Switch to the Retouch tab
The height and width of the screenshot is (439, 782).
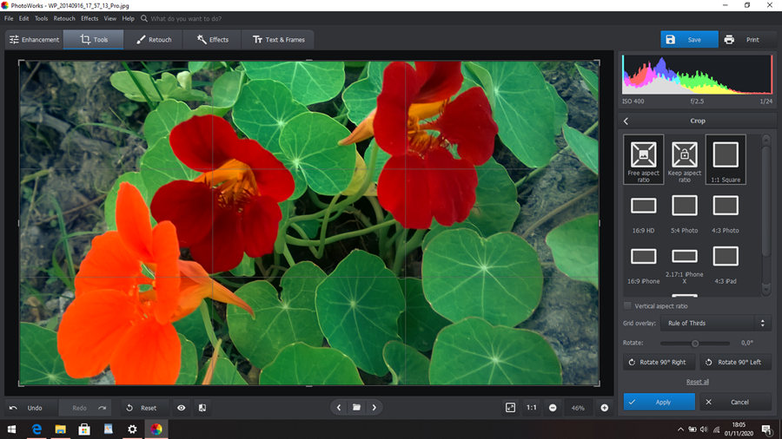pos(154,39)
